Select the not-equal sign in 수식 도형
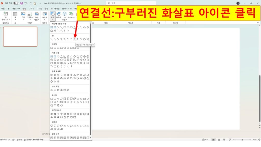The height and width of the screenshot is (147, 261). 68,90
